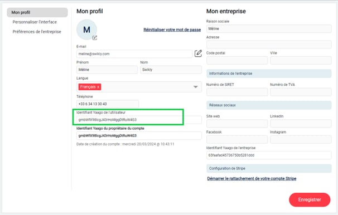This screenshot has width=338, height=215.
Task: Focus the Numéro de TVA field
Action: tap(301, 92)
